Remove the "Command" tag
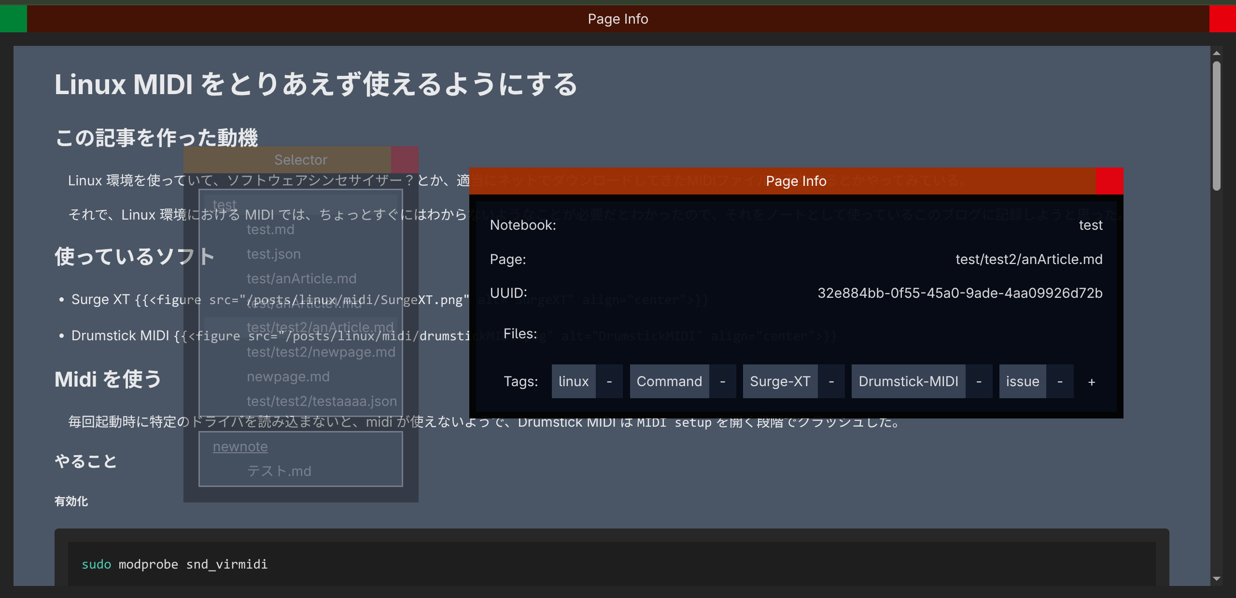This screenshot has width=1236, height=598. [x=723, y=381]
